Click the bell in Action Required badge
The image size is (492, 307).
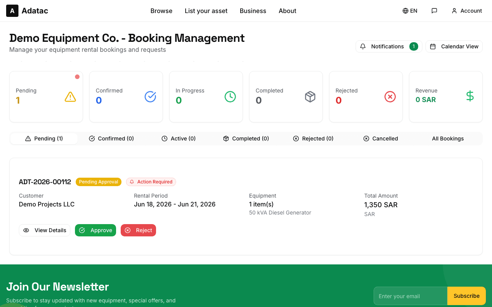coord(132,182)
